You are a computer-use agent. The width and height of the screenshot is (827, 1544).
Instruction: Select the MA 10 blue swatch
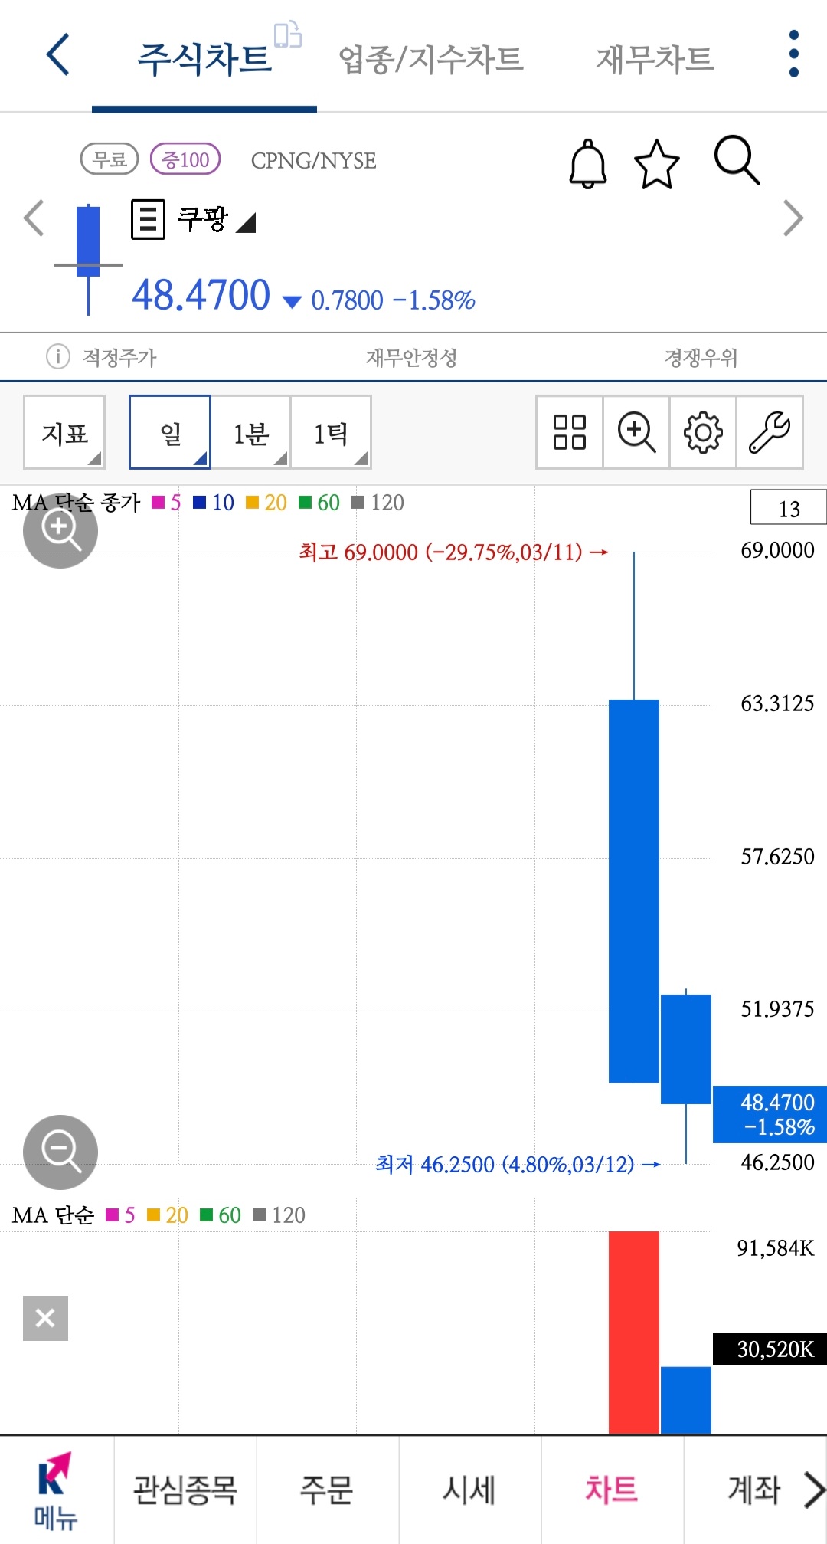coord(200,502)
